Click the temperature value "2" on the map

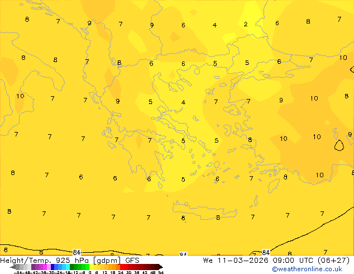tap(246, 24)
